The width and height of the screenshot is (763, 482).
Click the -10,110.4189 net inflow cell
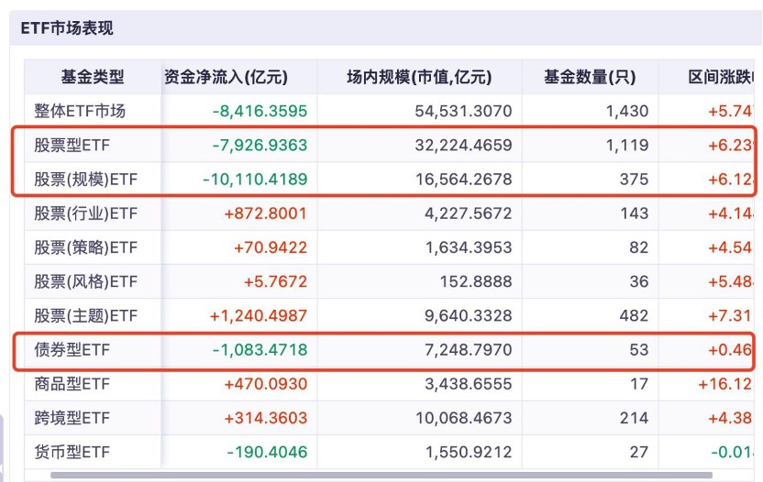coord(255,180)
